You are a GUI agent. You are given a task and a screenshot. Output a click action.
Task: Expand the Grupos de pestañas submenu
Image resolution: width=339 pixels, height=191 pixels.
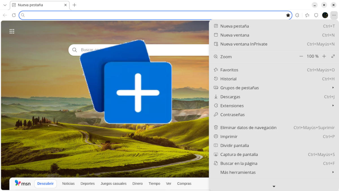(274, 88)
